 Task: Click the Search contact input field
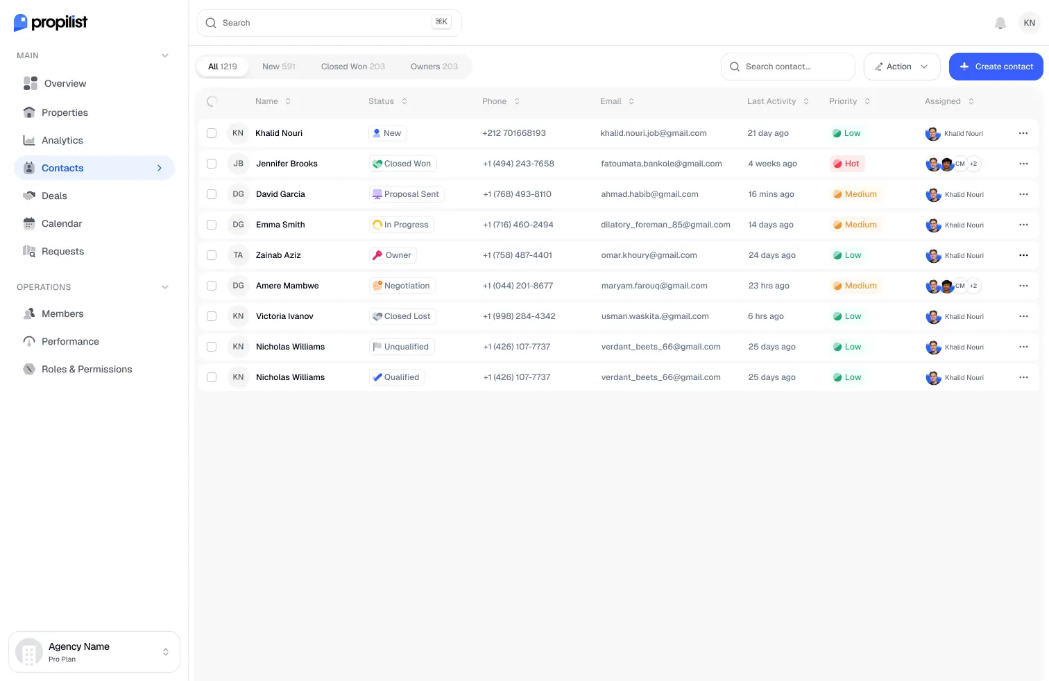click(x=787, y=67)
